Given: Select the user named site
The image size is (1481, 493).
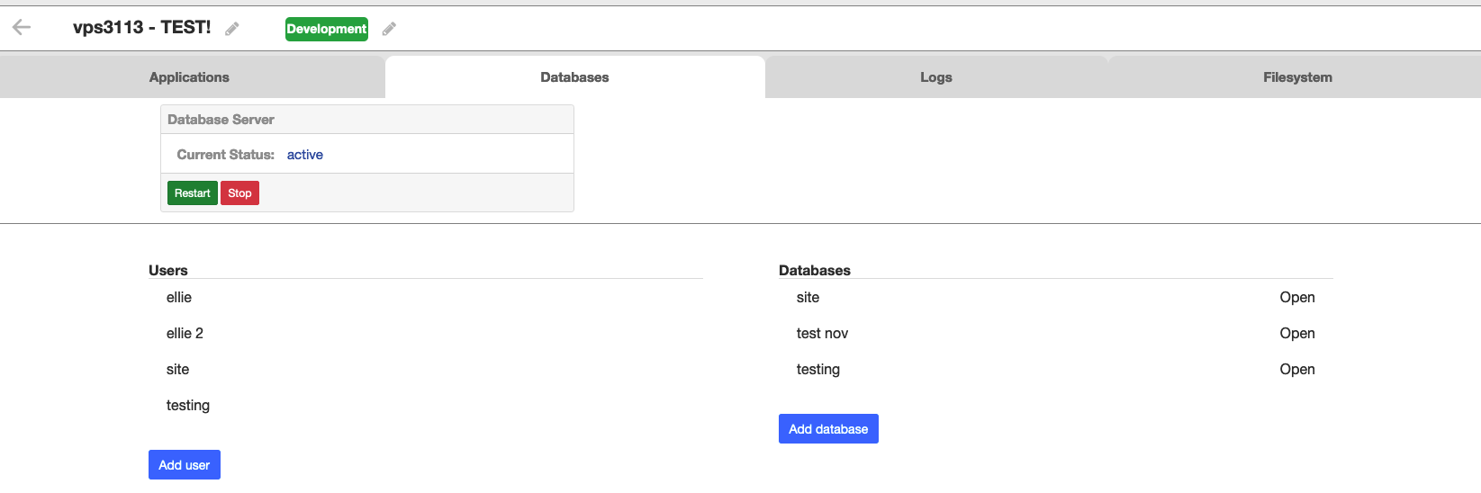Looking at the screenshot, I should [x=426, y=369].
